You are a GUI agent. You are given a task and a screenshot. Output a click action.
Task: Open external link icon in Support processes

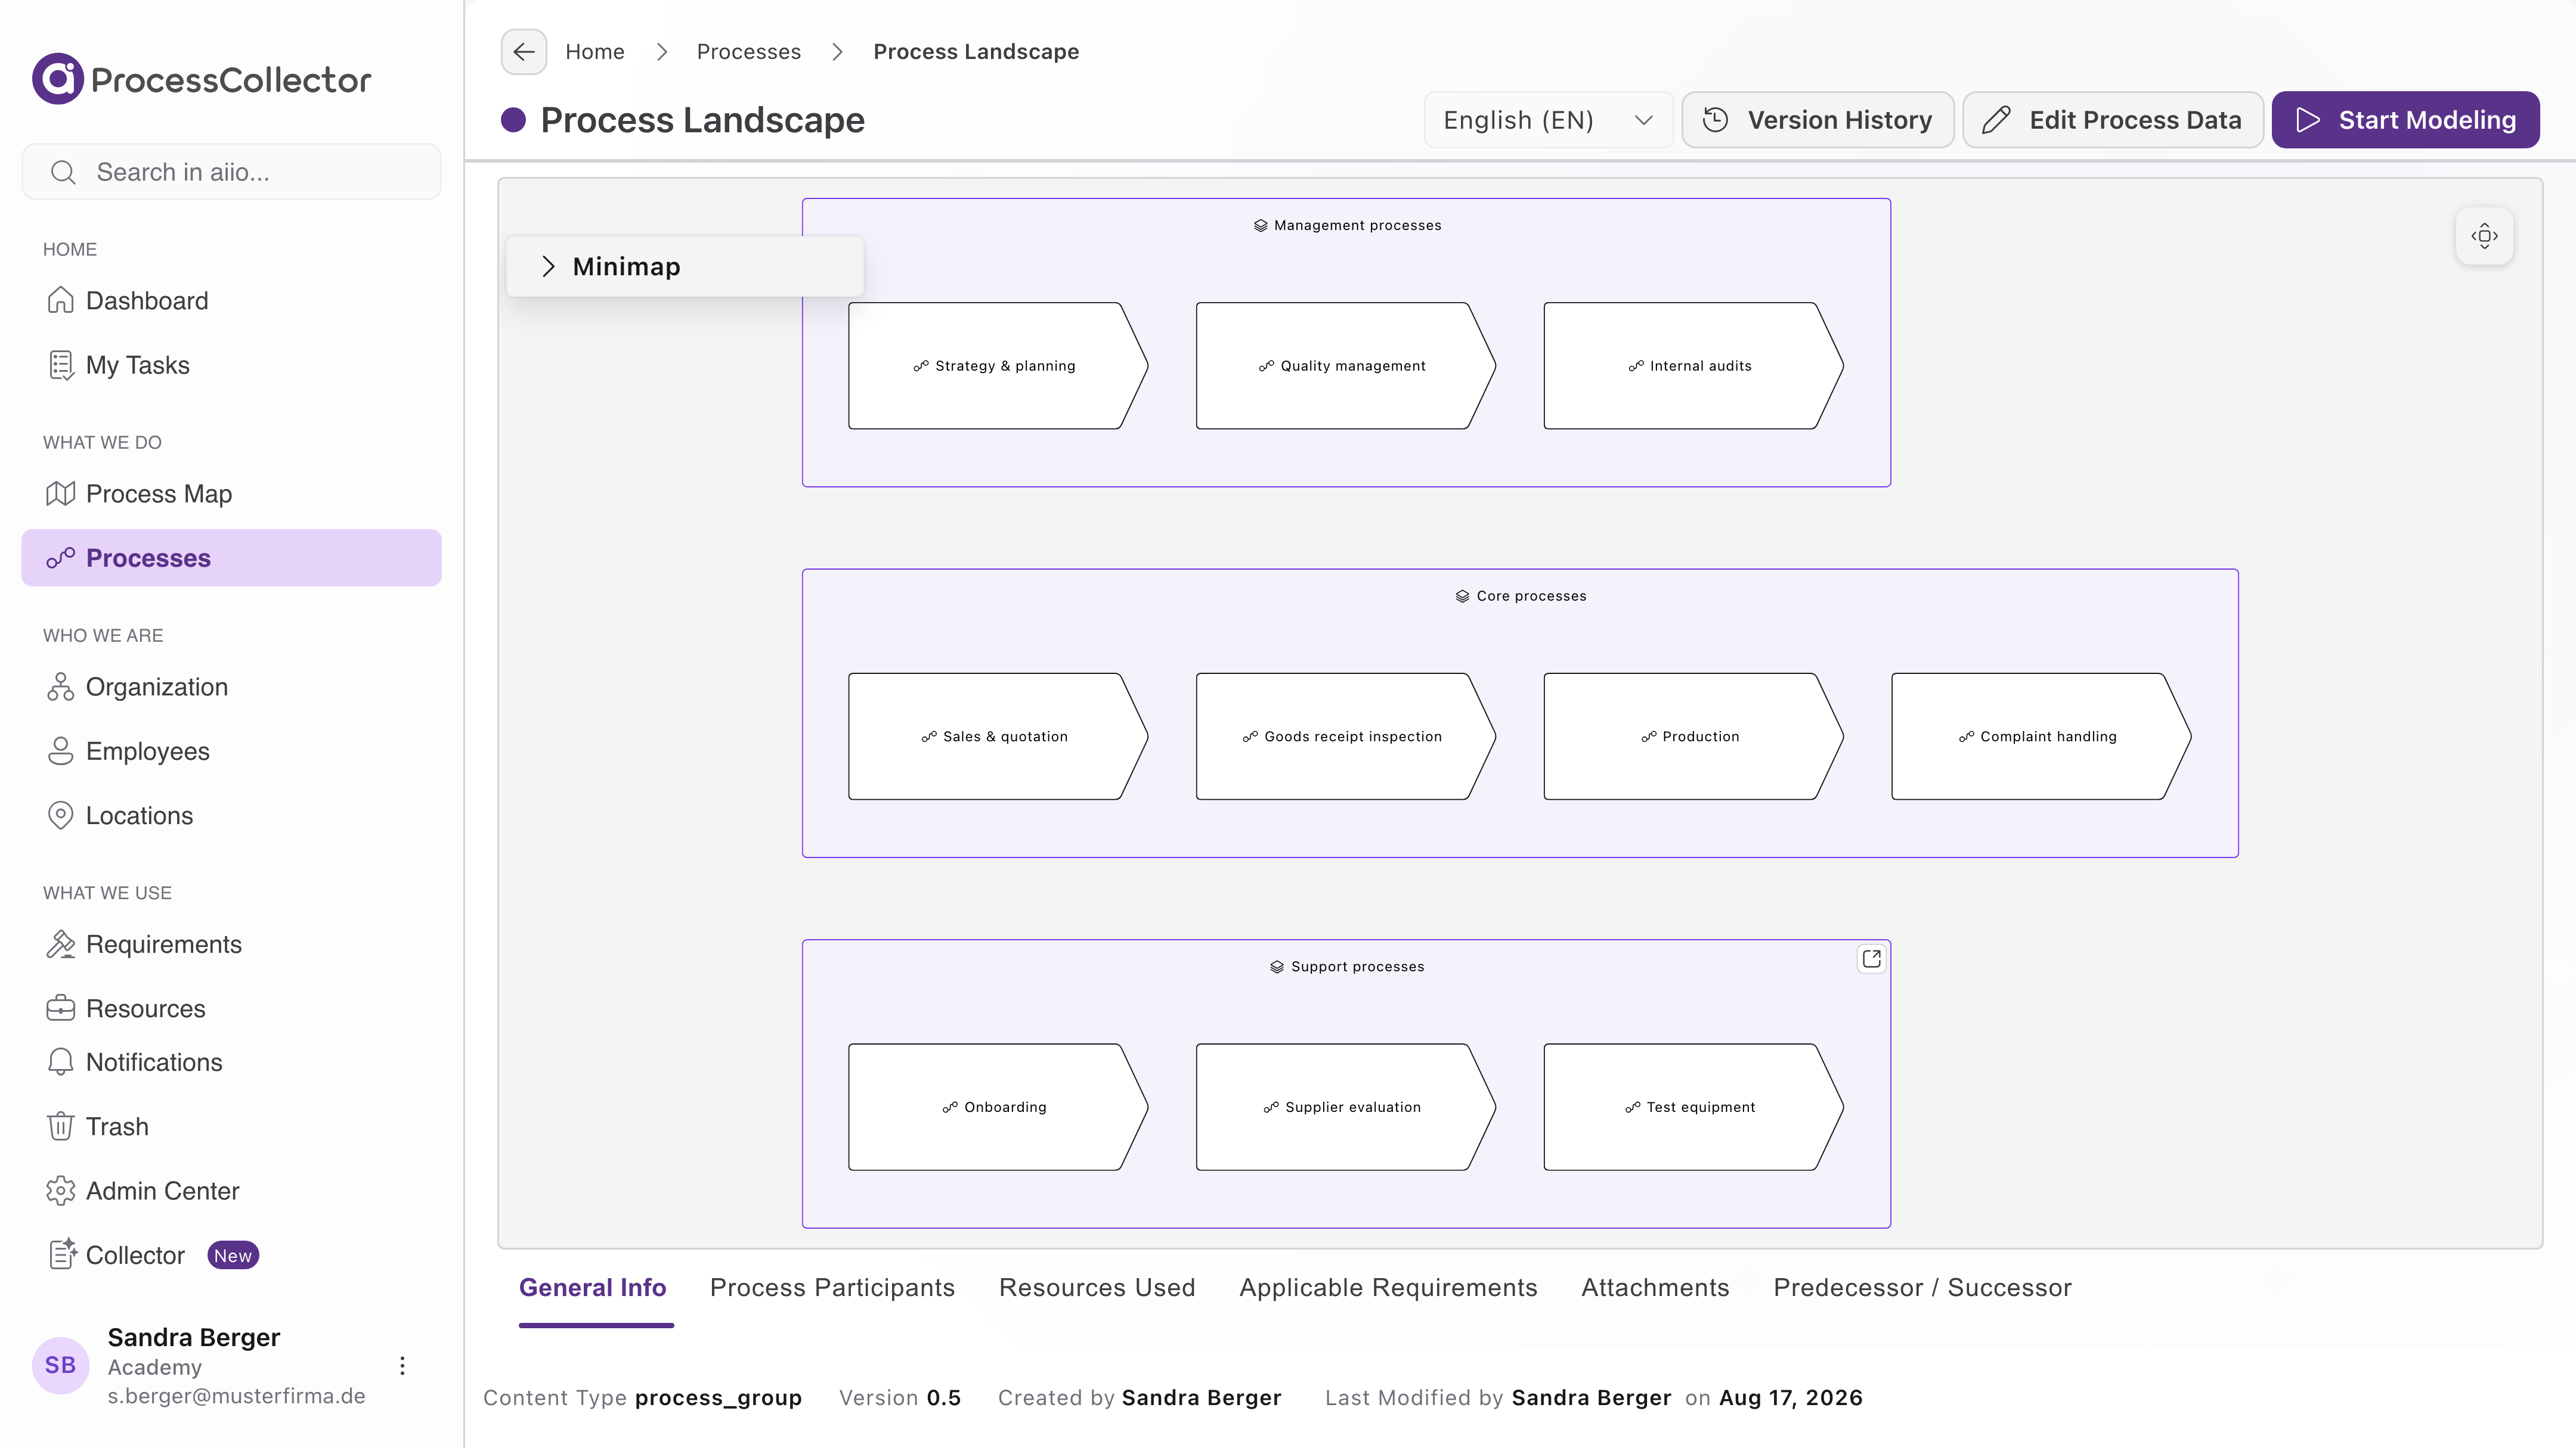pyautogui.click(x=1871, y=959)
